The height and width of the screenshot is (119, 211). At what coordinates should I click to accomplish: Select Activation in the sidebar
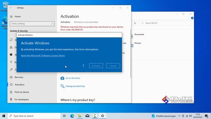[x=19, y=85]
